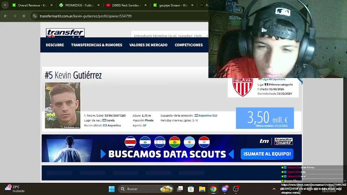Click the browser forward arrow
347x195 pixels.
(15, 16)
